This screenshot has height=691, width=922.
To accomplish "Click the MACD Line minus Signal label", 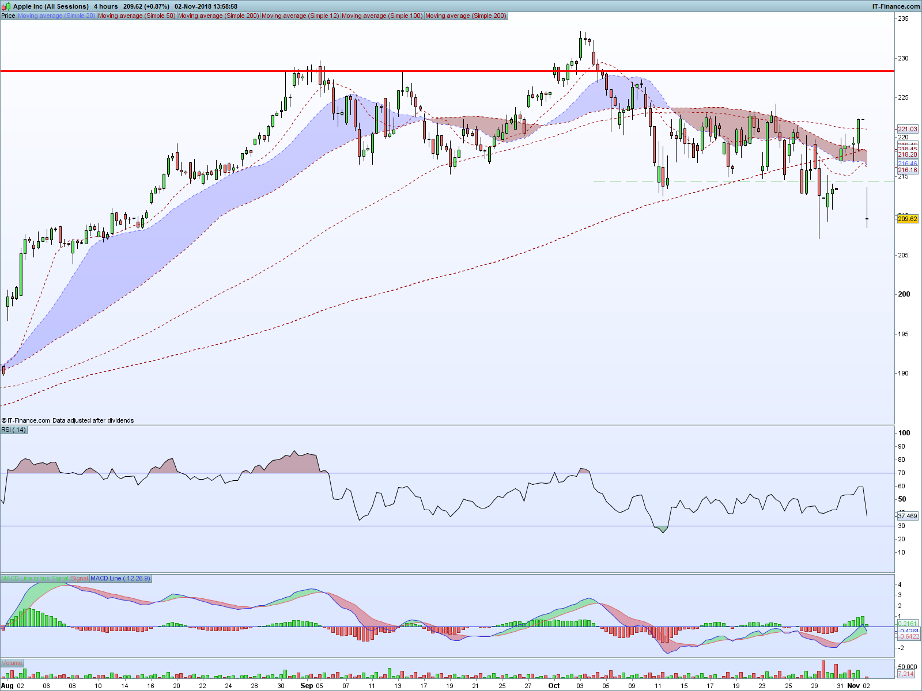I will (x=35, y=578).
